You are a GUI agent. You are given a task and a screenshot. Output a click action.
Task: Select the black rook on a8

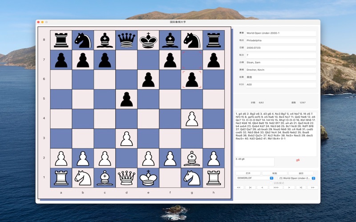tap(61, 40)
